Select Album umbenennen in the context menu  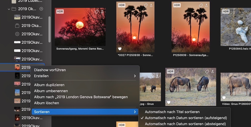pyautogui.click(x=51, y=91)
